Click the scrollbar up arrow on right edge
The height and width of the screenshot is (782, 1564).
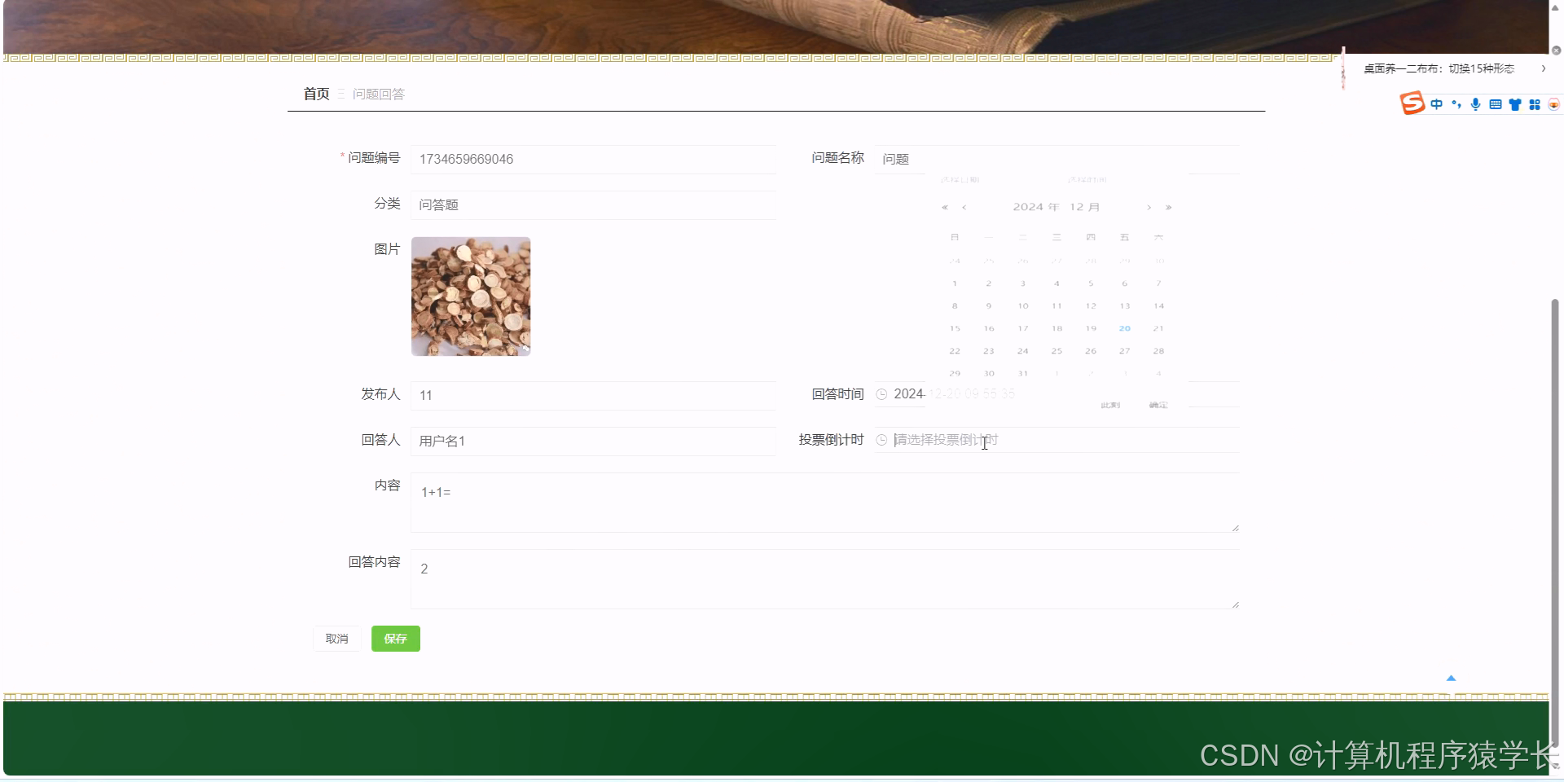tap(1557, 7)
